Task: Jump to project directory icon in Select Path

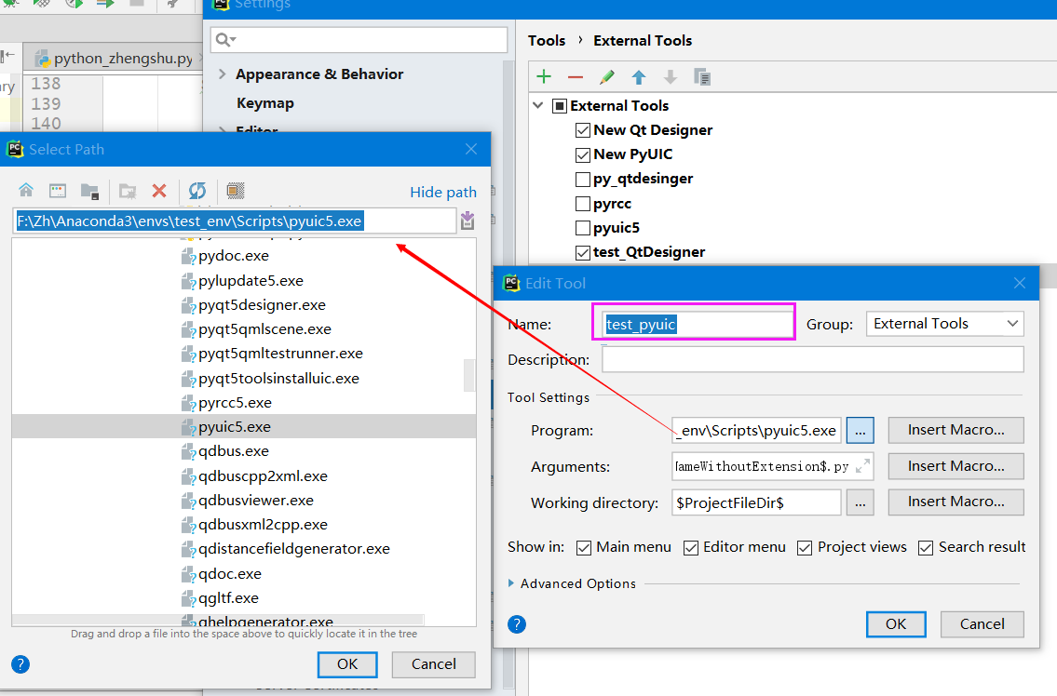Action: (x=89, y=192)
